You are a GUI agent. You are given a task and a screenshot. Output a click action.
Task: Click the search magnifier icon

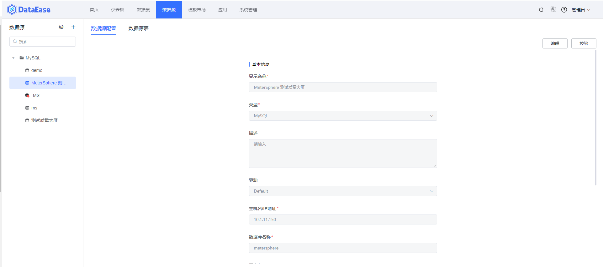pyautogui.click(x=15, y=42)
